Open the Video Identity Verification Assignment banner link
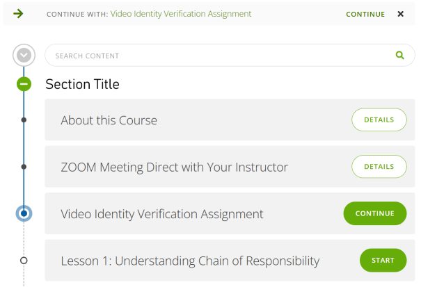 (x=180, y=14)
